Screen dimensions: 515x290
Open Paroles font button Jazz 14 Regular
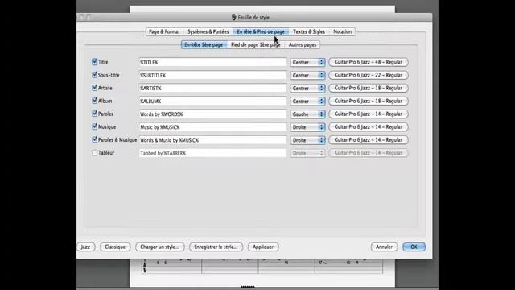click(x=369, y=114)
